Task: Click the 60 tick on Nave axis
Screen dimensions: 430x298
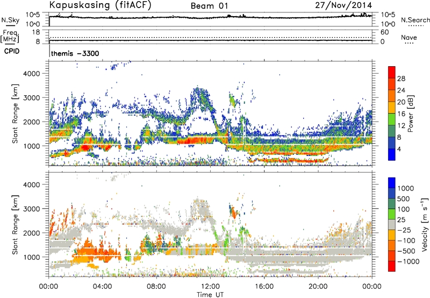Action: point(384,32)
